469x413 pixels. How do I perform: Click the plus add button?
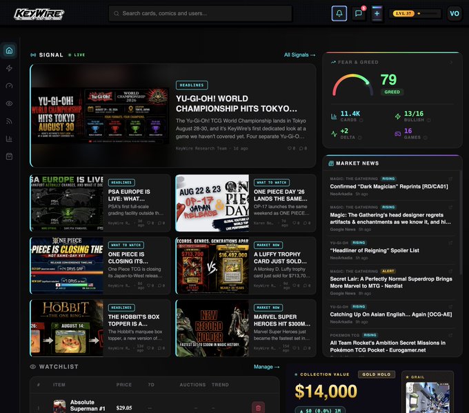pyautogui.click(x=377, y=14)
